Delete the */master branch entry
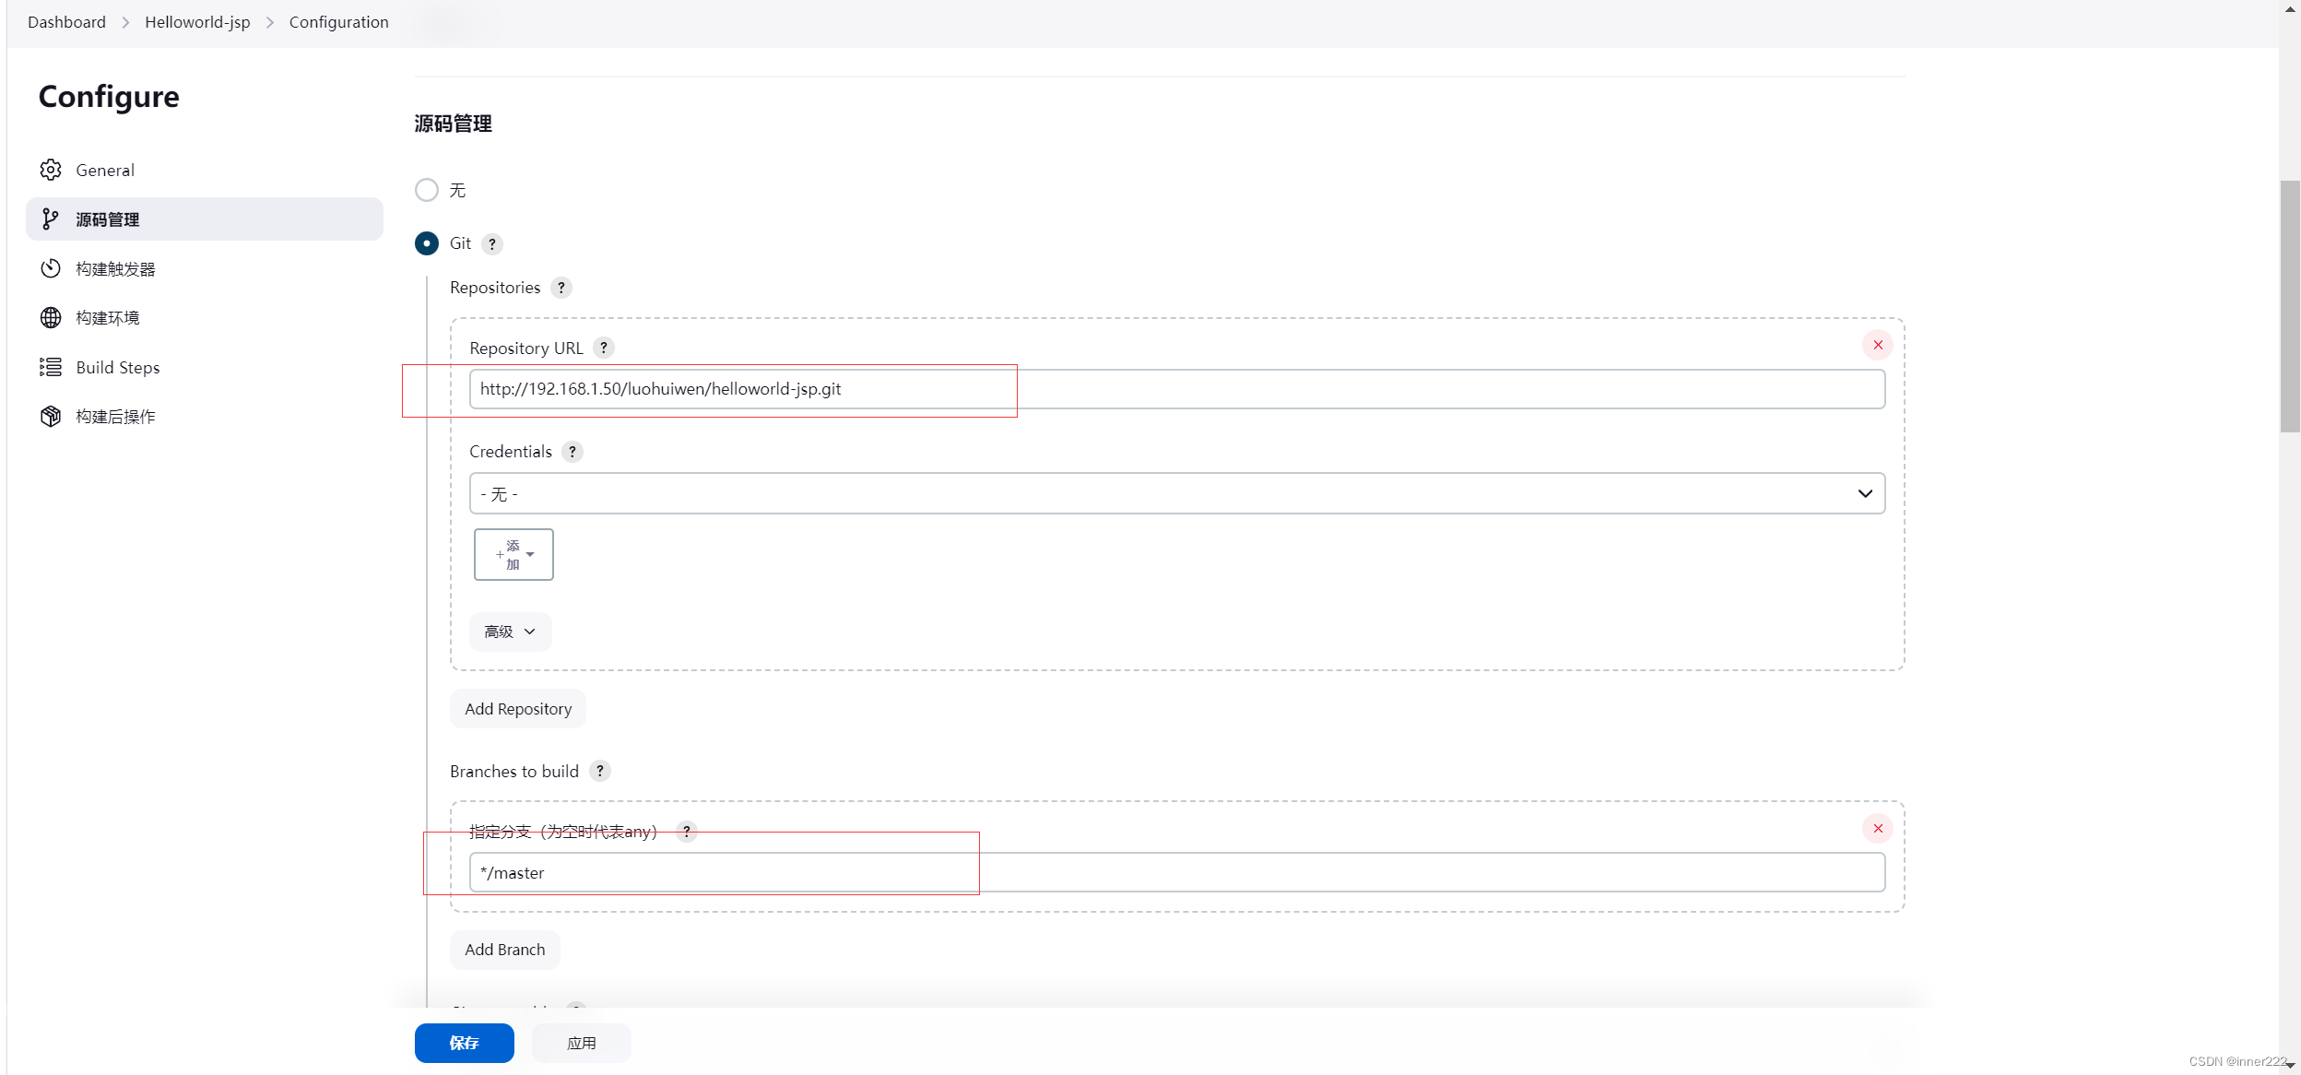The width and height of the screenshot is (2301, 1075). [x=1878, y=828]
